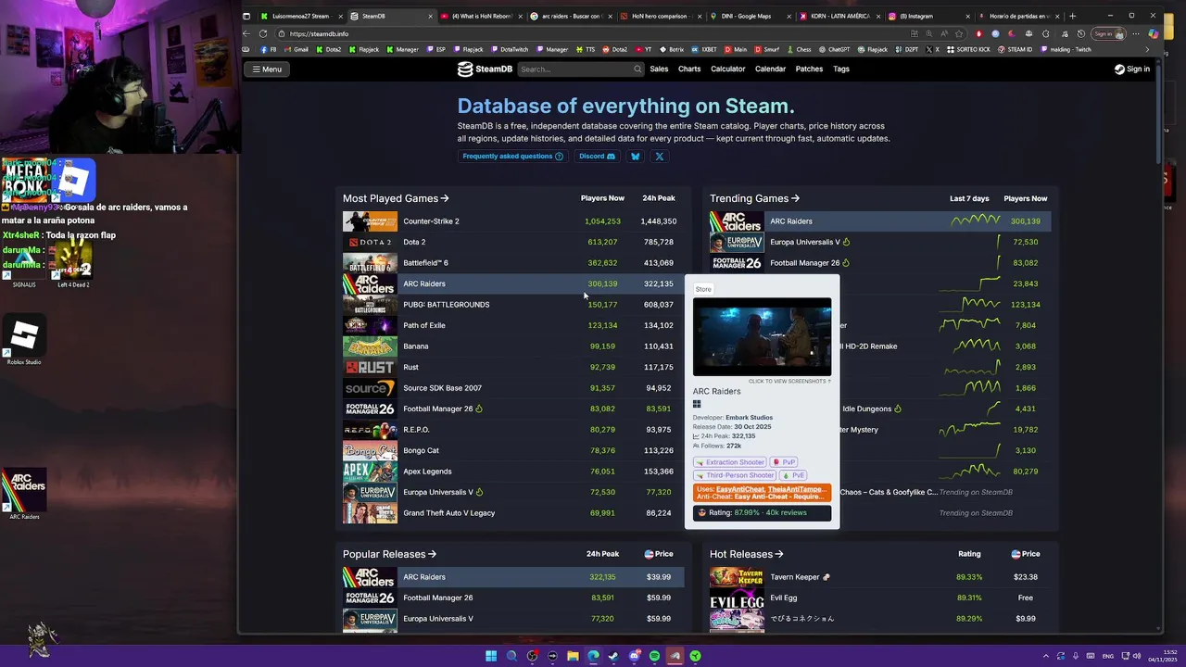Click the Third-Person Shooter tag
This screenshot has height=667, width=1186.
[735, 475]
